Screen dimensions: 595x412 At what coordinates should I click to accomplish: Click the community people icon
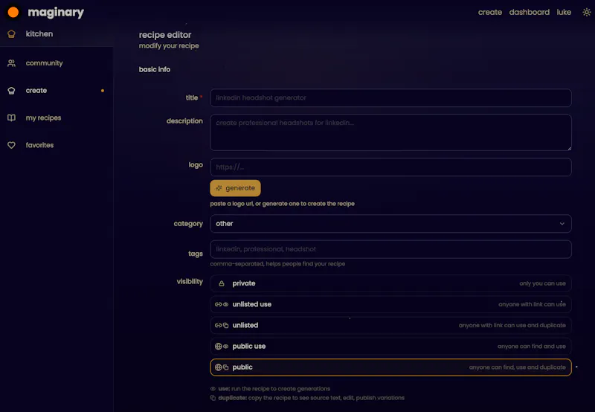click(x=11, y=63)
